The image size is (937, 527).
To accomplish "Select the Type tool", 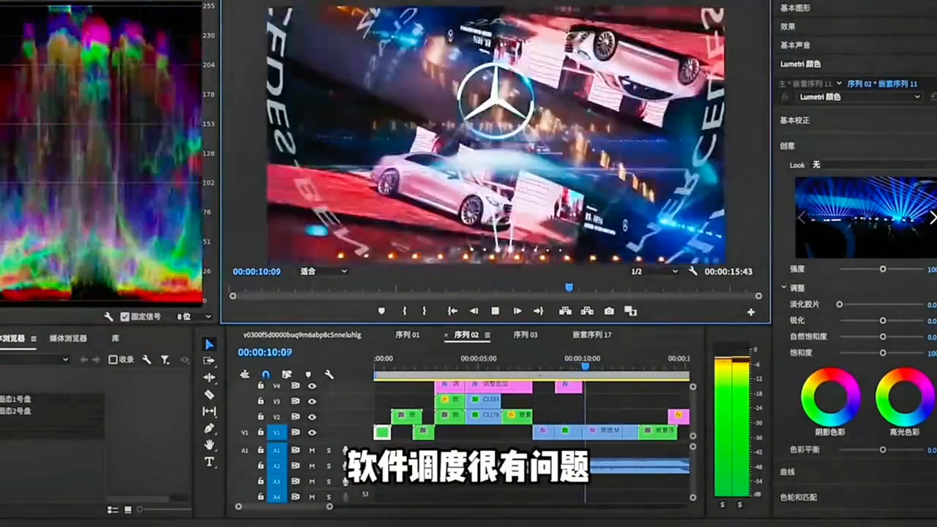I will coord(209,462).
